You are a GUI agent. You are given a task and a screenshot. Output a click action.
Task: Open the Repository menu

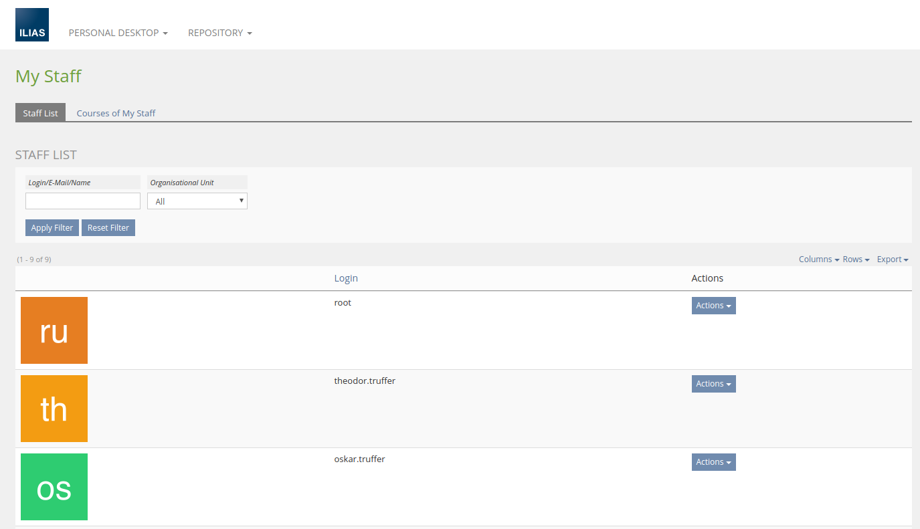pyautogui.click(x=219, y=33)
